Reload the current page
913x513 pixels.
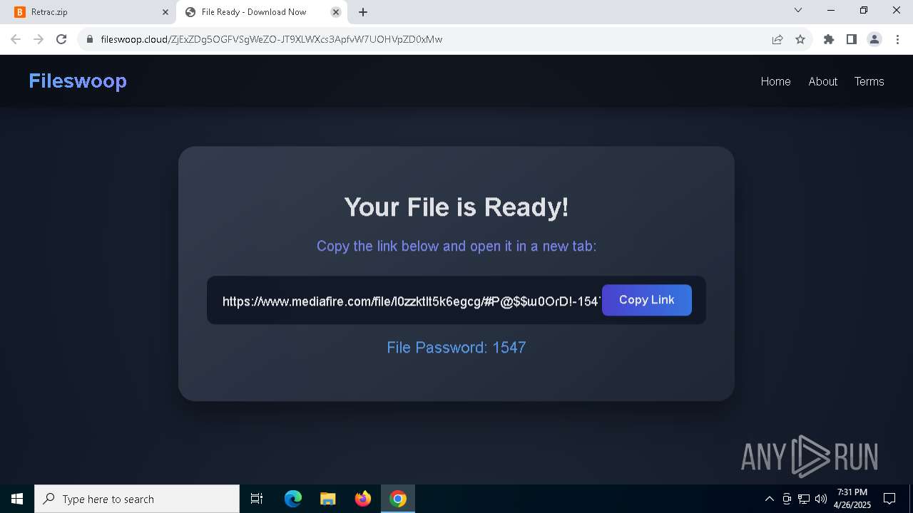pyautogui.click(x=61, y=39)
